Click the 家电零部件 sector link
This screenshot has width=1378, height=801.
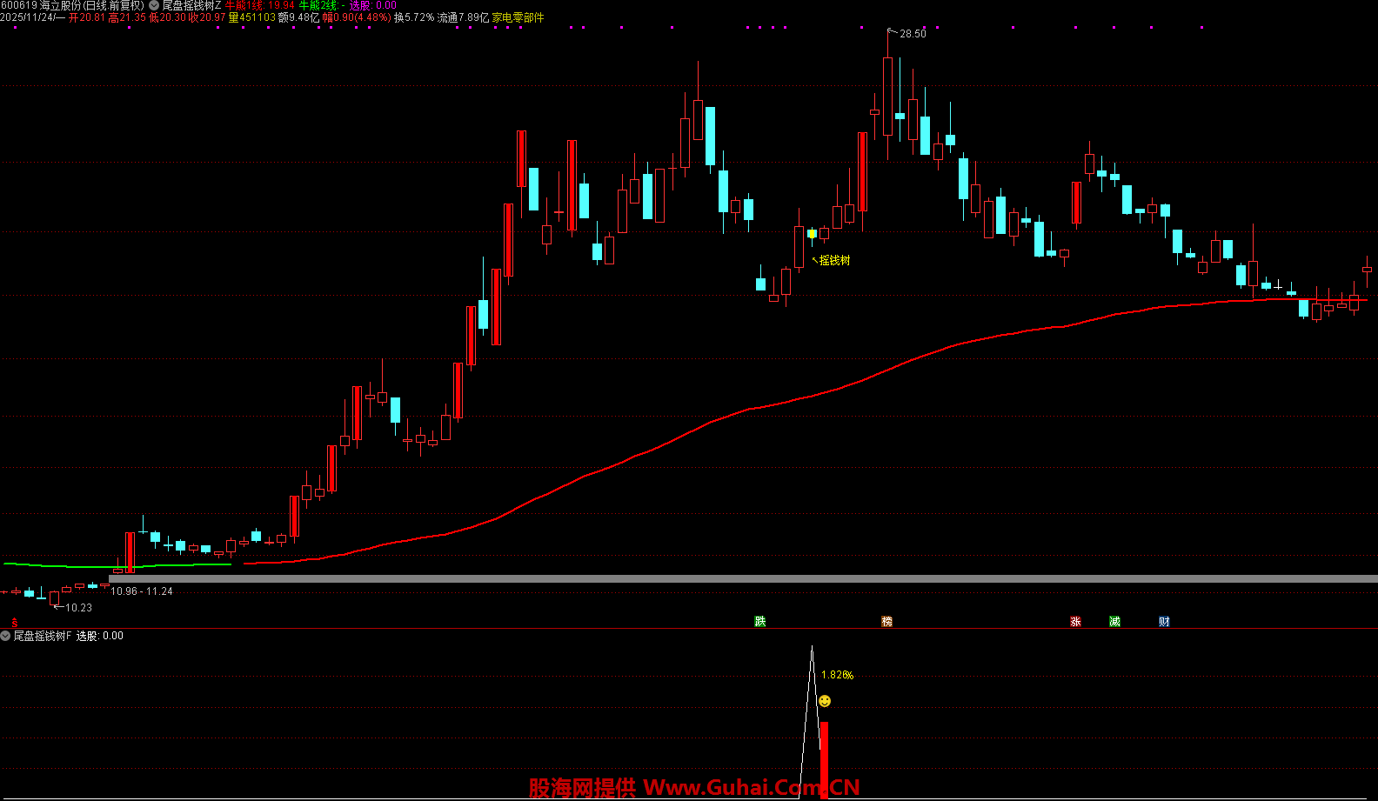tap(518, 17)
